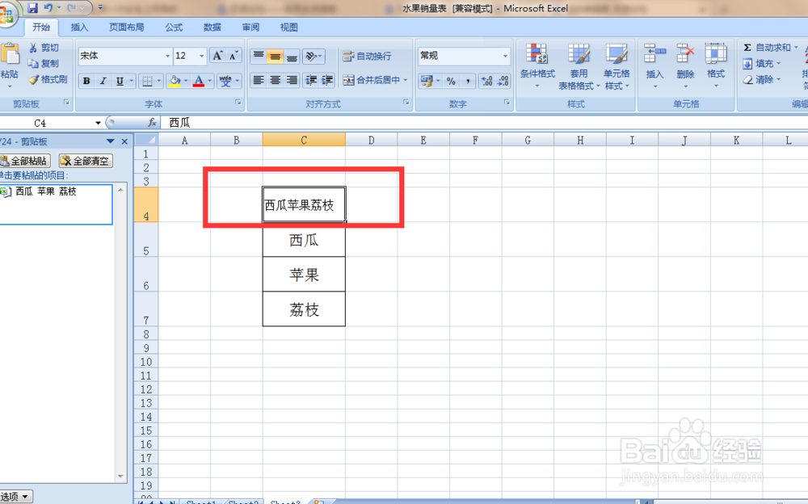Screen dimensions: 808x504
Task: Click Paste All (全部粘贴) button
Action: [25, 161]
